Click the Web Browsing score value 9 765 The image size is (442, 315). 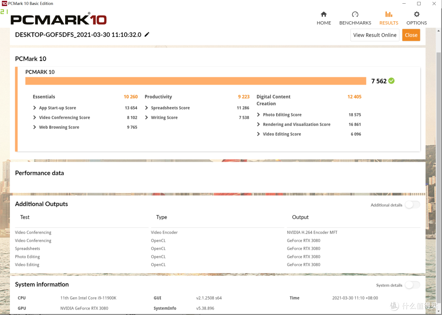pos(132,127)
